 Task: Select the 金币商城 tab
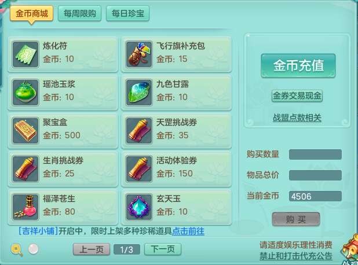pos(32,14)
